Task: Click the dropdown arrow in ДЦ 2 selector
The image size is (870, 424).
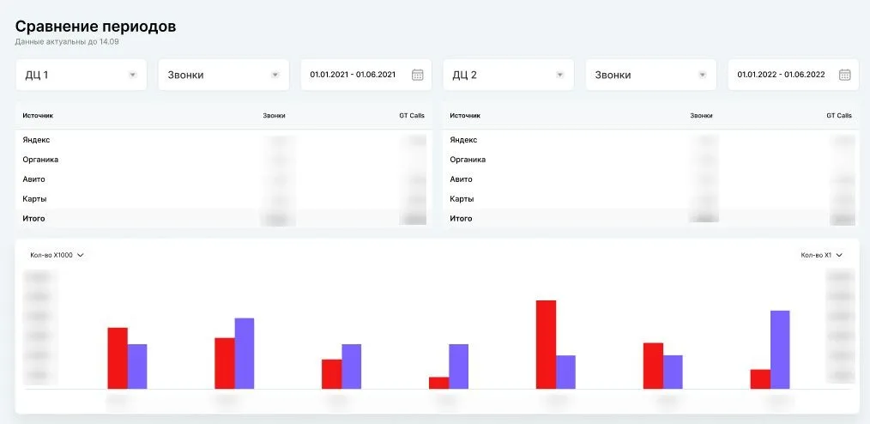Action: pyautogui.click(x=559, y=75)
